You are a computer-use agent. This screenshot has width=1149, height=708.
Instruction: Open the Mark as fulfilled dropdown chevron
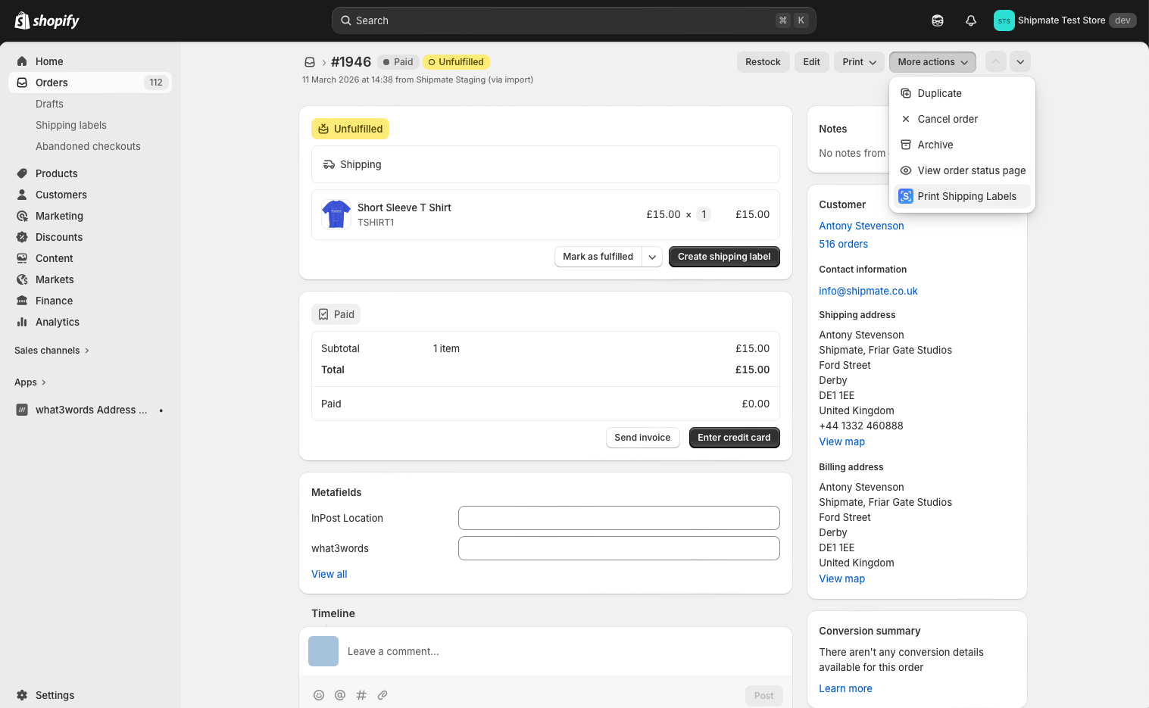point(652,257)
